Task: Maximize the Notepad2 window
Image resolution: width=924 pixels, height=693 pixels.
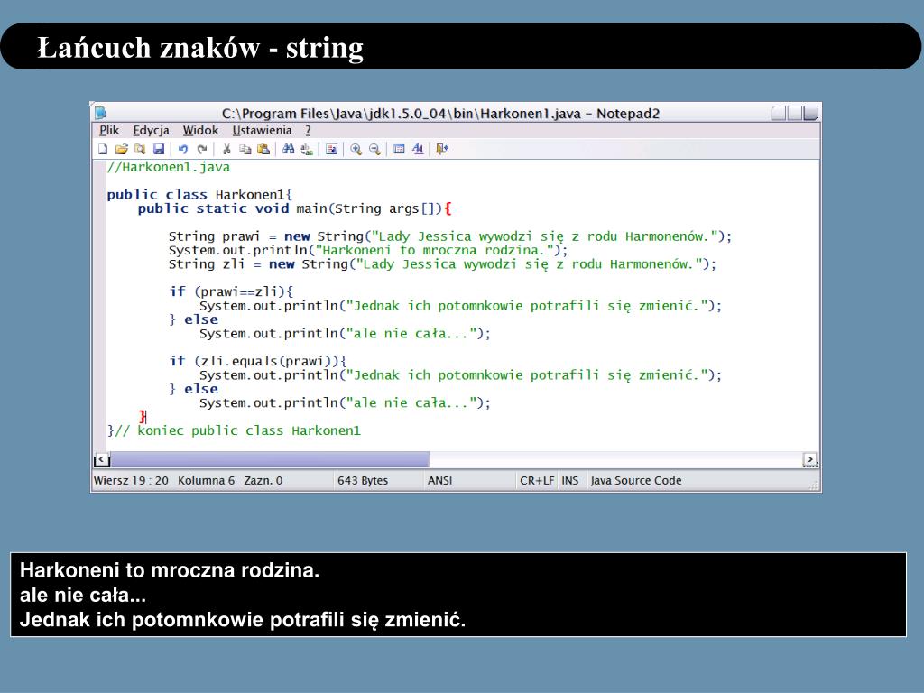Action: [794, 113]
